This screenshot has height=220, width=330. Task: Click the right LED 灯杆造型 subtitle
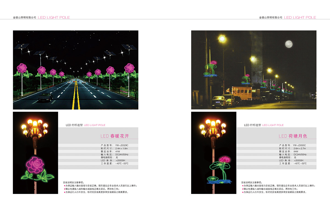click(252, 125)
